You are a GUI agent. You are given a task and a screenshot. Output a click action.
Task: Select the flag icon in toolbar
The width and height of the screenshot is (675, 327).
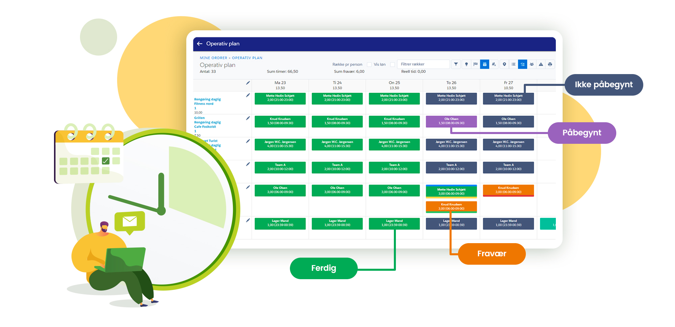click(476, 64)
